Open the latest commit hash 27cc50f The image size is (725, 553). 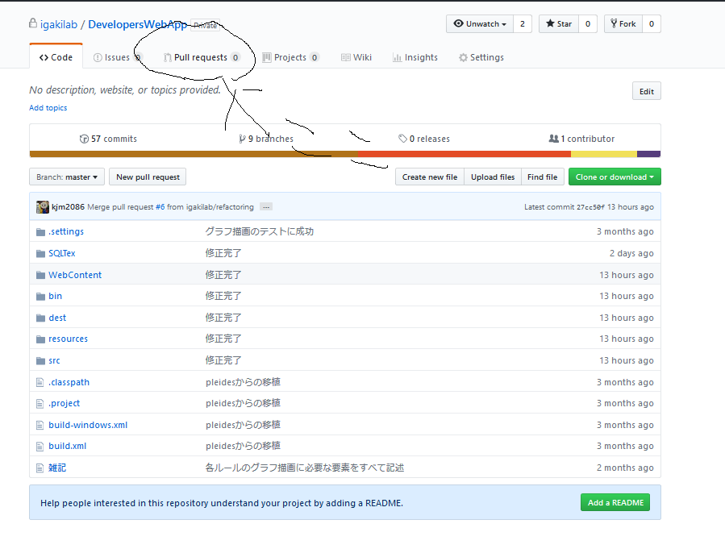pyautogui.click(x=590, y=207)
